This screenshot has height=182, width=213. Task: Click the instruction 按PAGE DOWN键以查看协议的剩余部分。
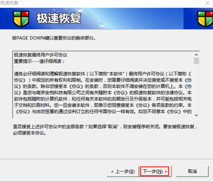(54, 38)
